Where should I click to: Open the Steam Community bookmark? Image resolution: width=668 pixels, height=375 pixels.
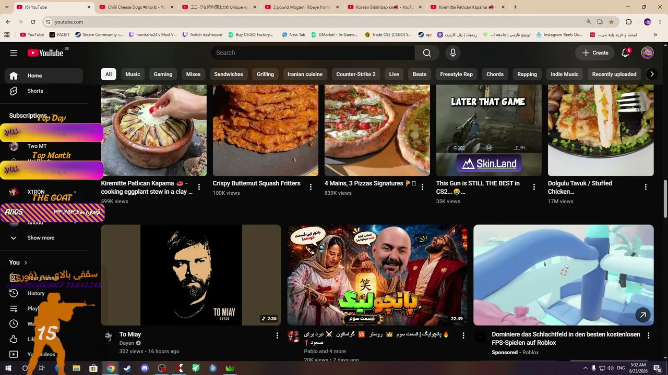99,35
